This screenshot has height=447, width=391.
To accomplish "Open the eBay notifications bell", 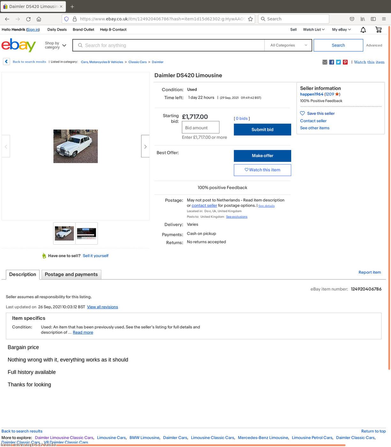I will coord(363,30).
